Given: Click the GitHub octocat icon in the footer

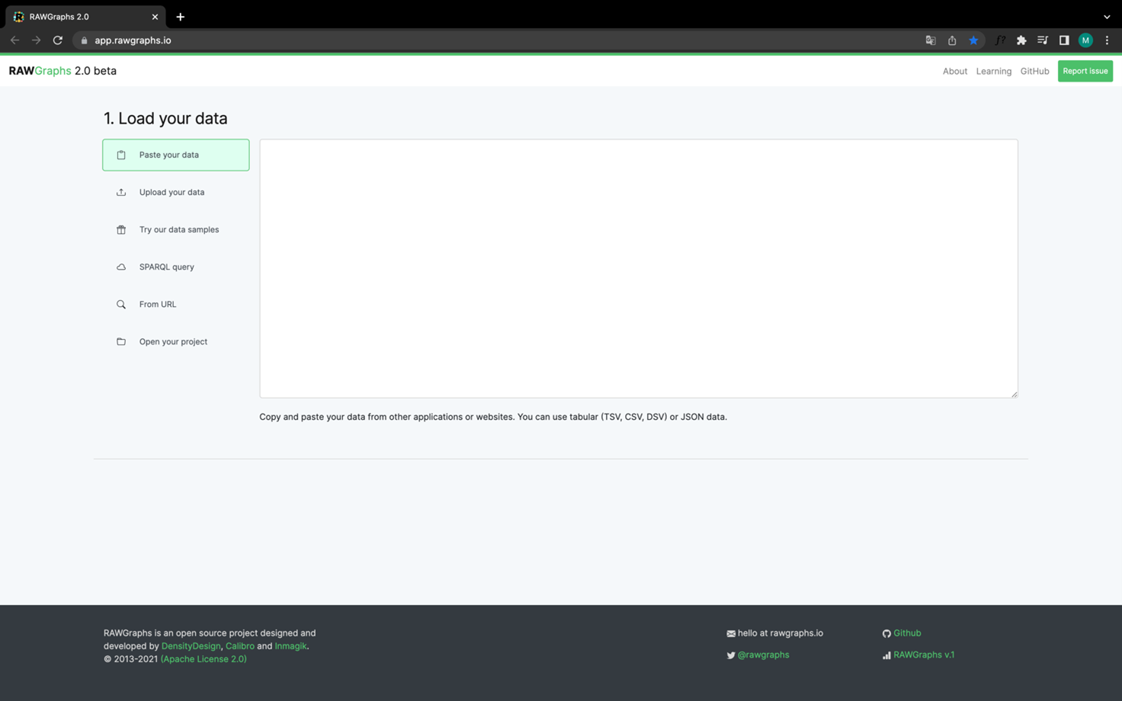Looking at the screenshot, I should coord(886,633).
